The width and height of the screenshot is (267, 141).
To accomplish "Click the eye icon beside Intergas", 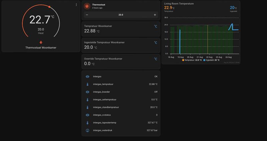I will click(x=87, y=77).
